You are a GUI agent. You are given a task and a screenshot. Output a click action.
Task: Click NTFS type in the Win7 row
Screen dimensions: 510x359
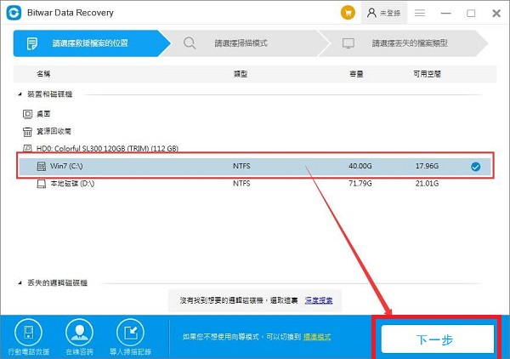pos(241,166)
